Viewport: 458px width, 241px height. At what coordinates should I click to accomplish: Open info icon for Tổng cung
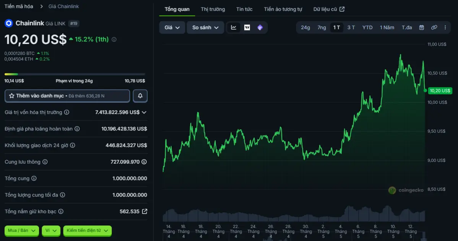coord(34,179)
